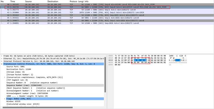Select packet 41 with SYN, ACK info
The height and width of the screenshot is (109, 214).
click(107, 7)
